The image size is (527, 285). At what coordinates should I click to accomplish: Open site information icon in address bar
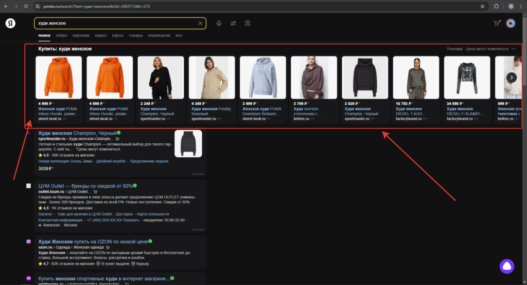pyautogui.click(x=38, y=6)
